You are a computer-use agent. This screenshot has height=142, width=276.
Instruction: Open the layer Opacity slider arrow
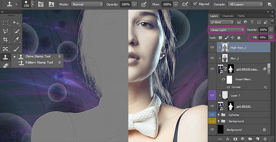coord(271,30)
